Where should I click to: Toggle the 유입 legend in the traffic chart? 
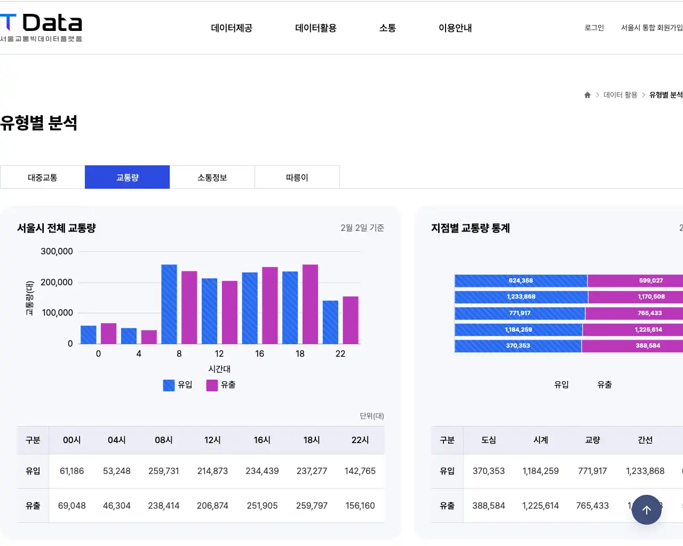[176, 384]
